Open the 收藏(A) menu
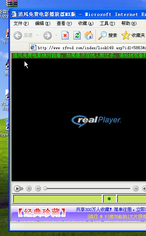The height and width of the screenshot is (236, 146). pos(86,23)
